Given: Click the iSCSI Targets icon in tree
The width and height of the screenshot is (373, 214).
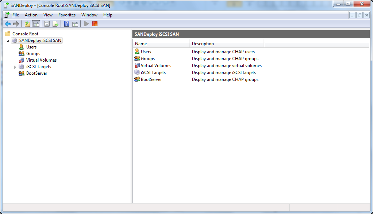Looking at the screenshot, I should (x=22, y=67).
